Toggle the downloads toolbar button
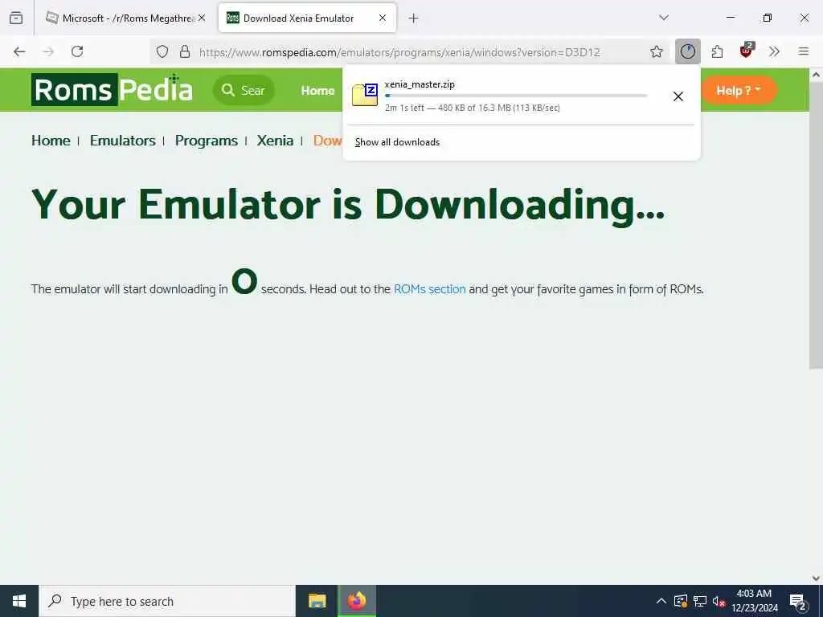This screenshot has width=823, height=617. point(688,51)
